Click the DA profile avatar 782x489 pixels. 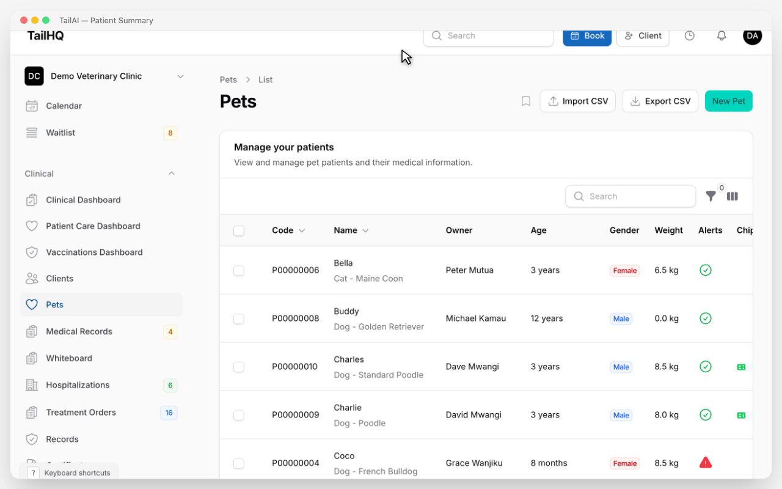click(x=752, y=35)
